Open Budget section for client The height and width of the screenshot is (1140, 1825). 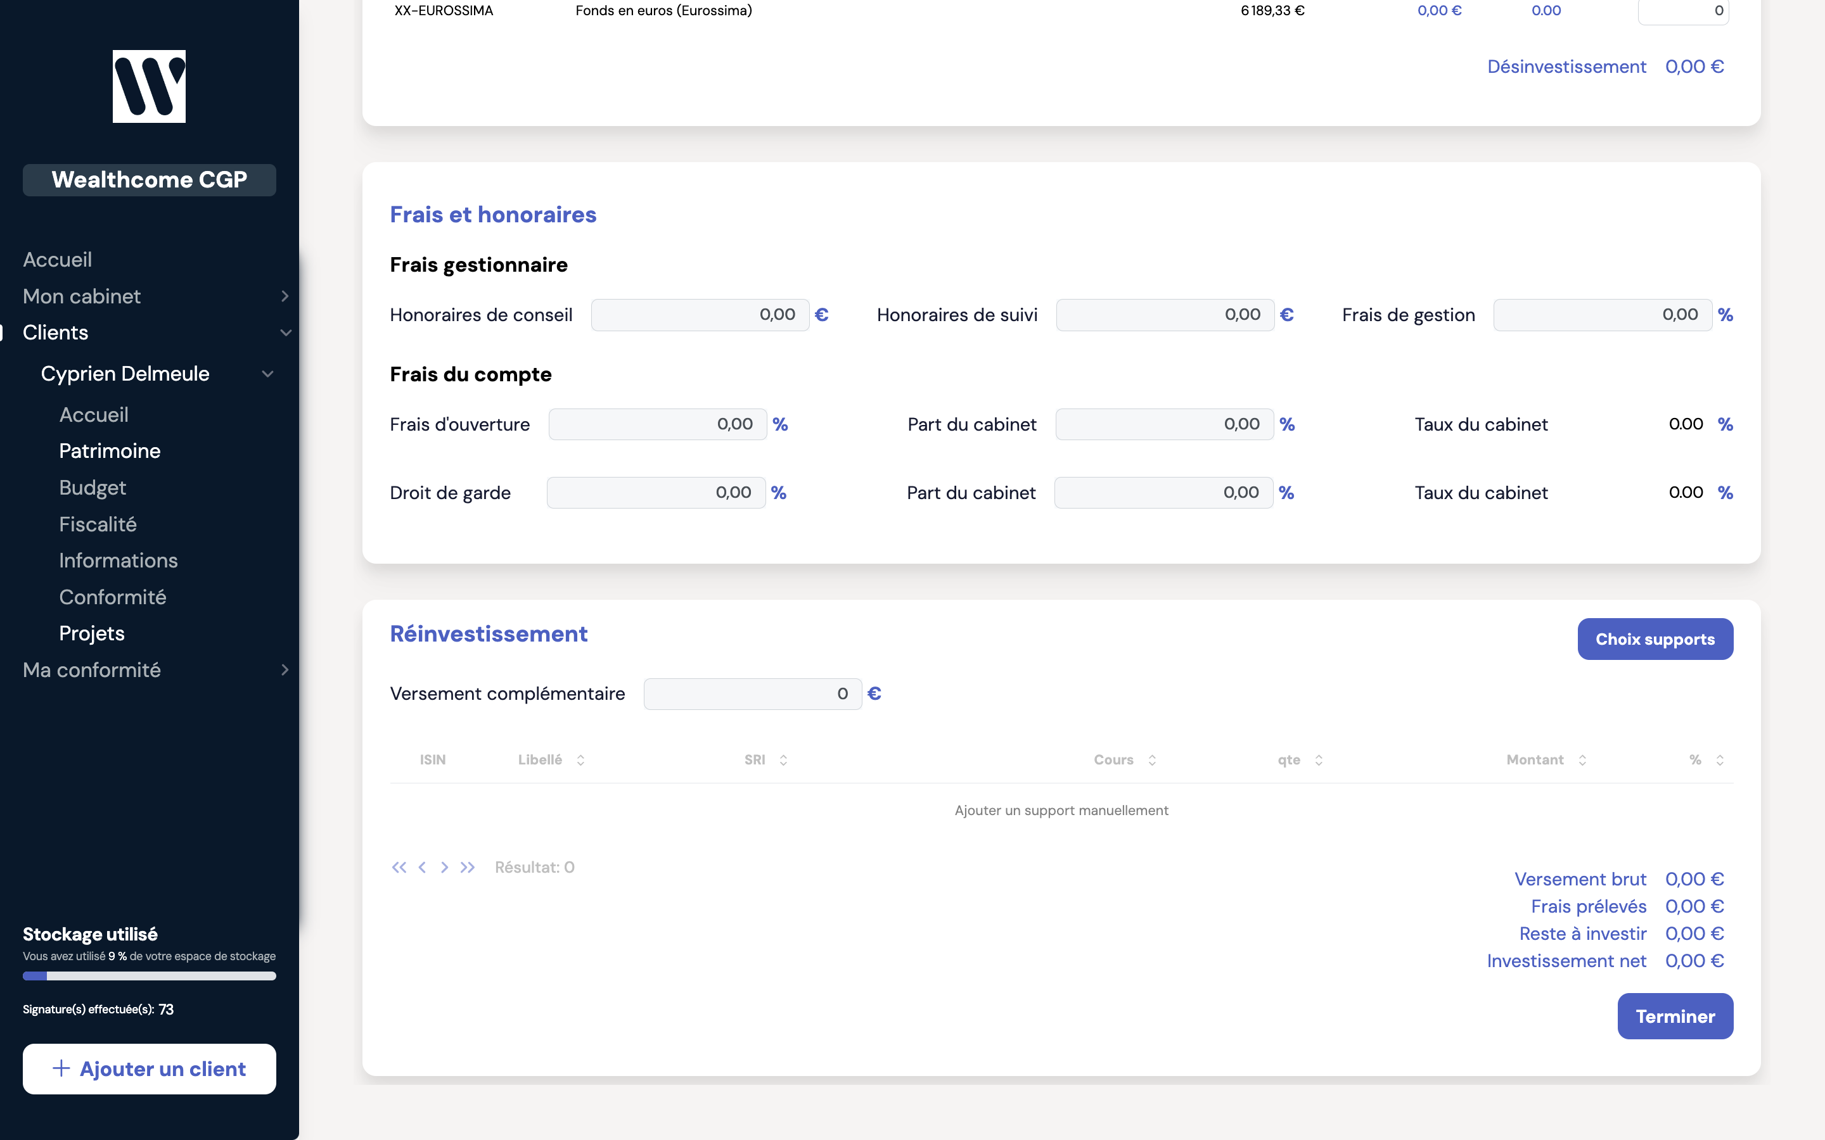(93, 488)
